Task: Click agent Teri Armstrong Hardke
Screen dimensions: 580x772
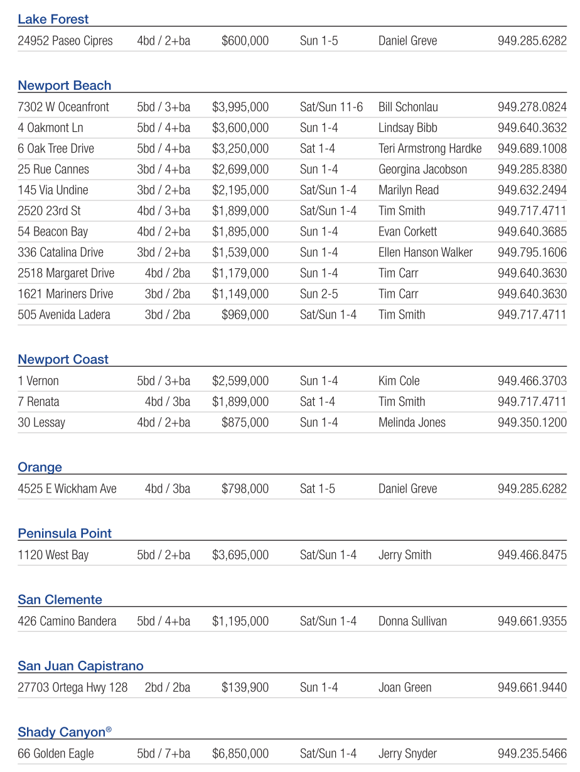Action: 430,148
